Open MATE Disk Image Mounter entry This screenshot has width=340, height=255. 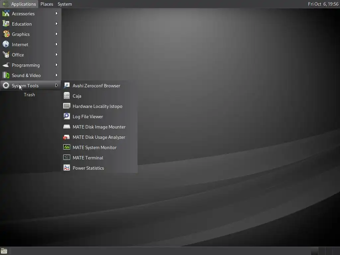pyautogui.click(x=100, y=127)
